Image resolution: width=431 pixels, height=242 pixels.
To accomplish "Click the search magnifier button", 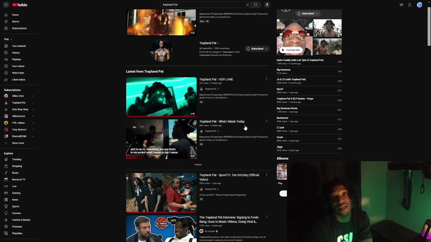I will 256,5.
